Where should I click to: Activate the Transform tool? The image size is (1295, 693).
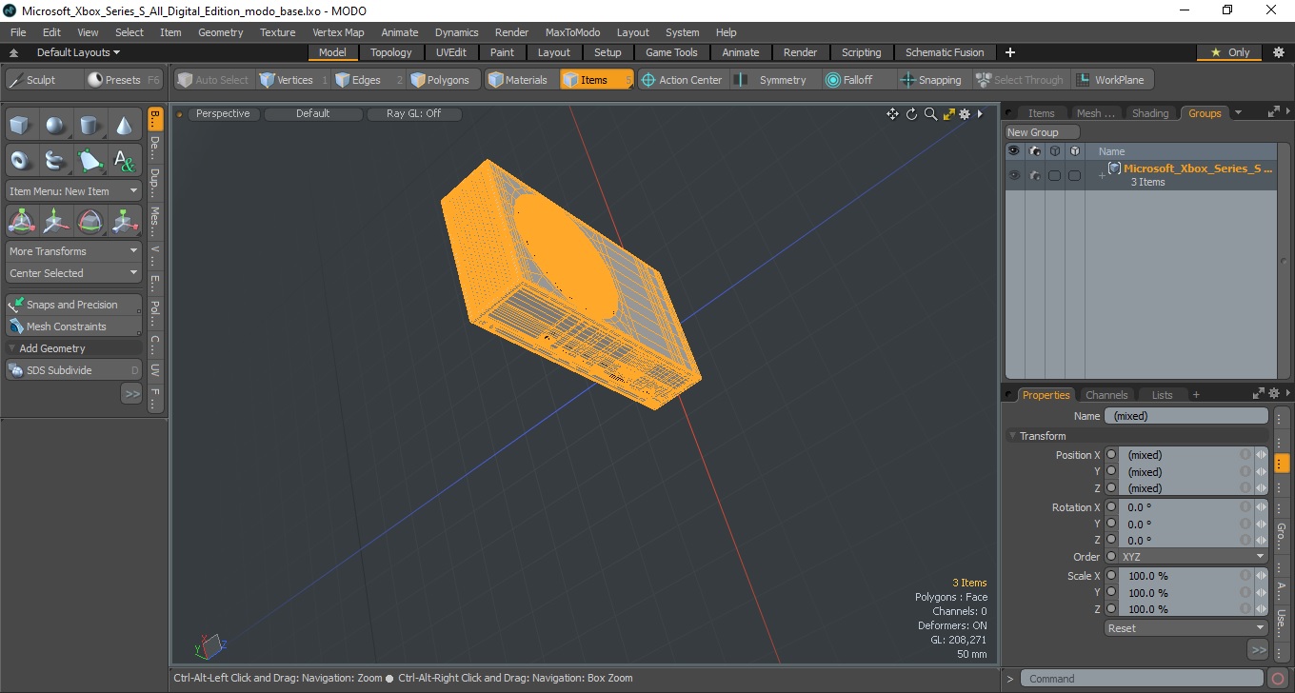click(x=22, y=222)
